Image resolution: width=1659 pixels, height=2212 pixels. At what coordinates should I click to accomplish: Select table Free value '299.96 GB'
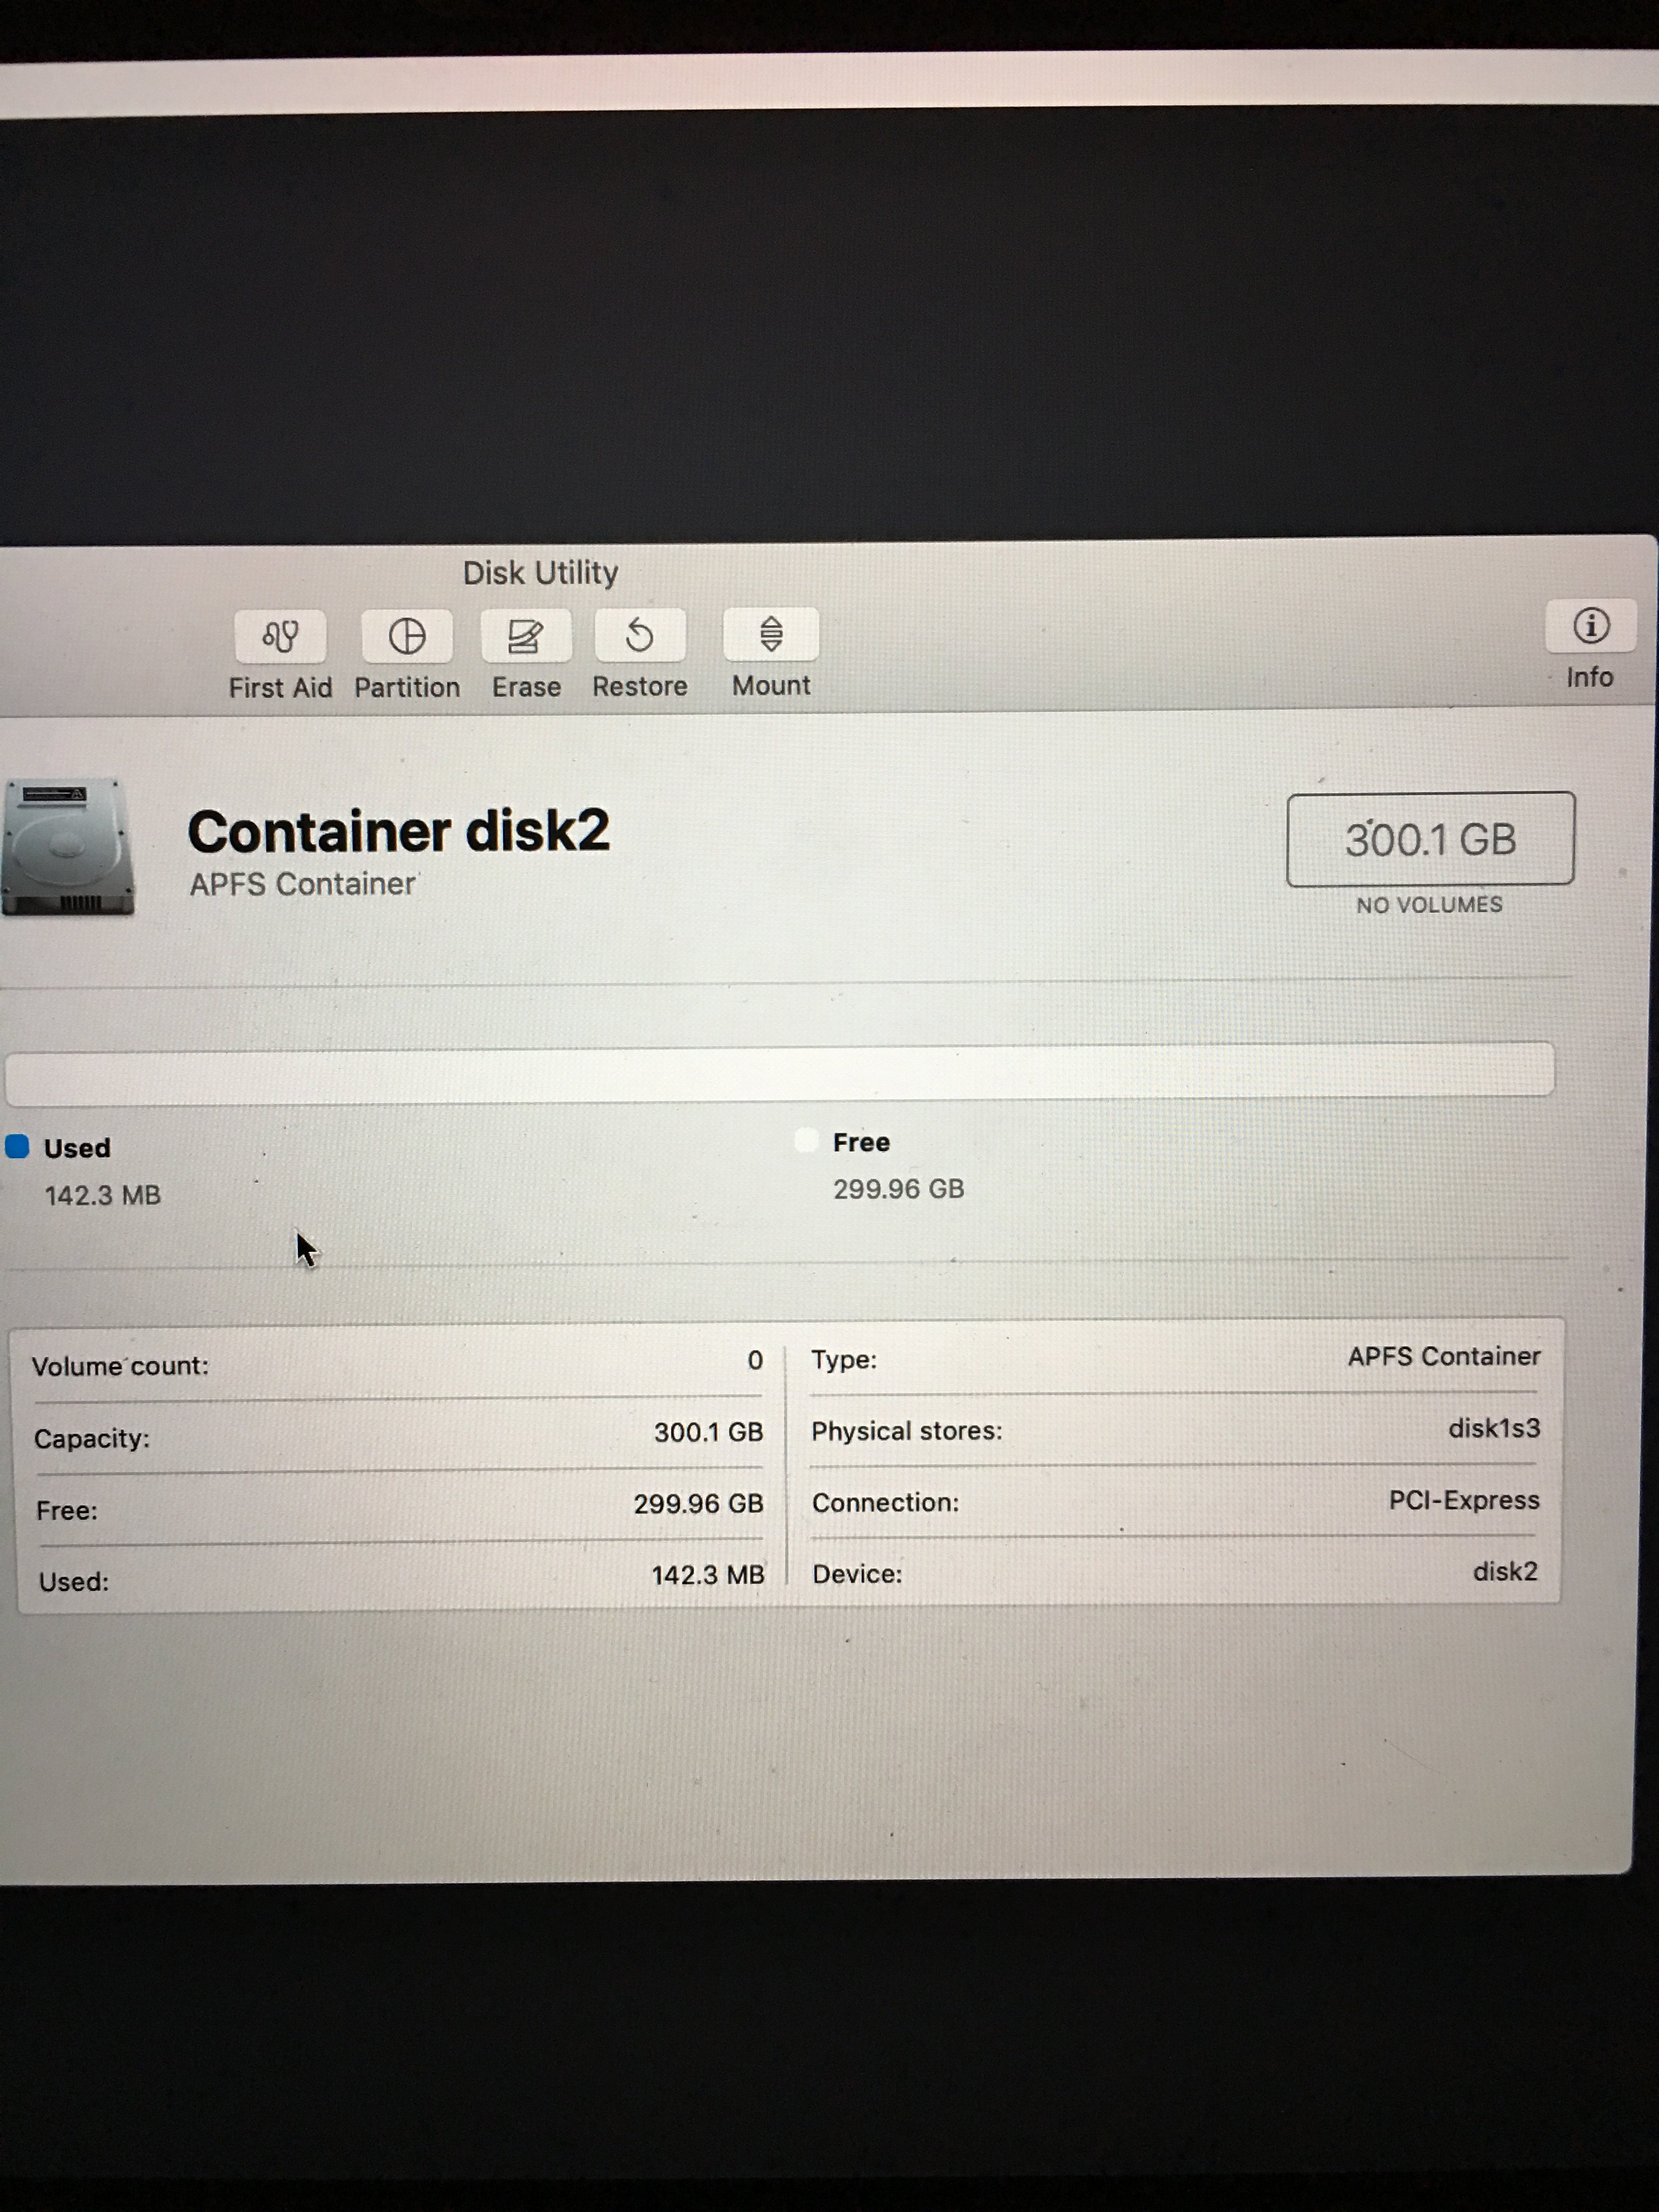point(698,1504)
